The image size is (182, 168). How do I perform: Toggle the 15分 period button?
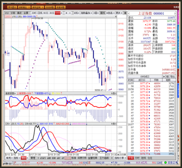coord(58,13)
